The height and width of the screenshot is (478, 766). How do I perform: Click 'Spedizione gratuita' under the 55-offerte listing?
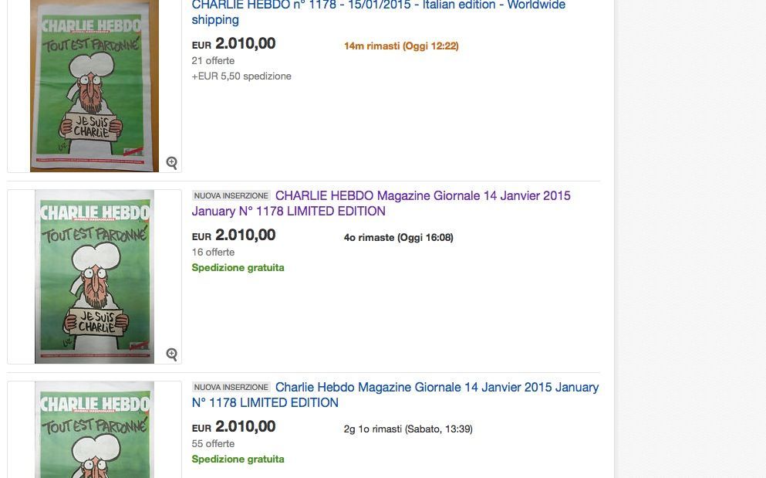238,459
